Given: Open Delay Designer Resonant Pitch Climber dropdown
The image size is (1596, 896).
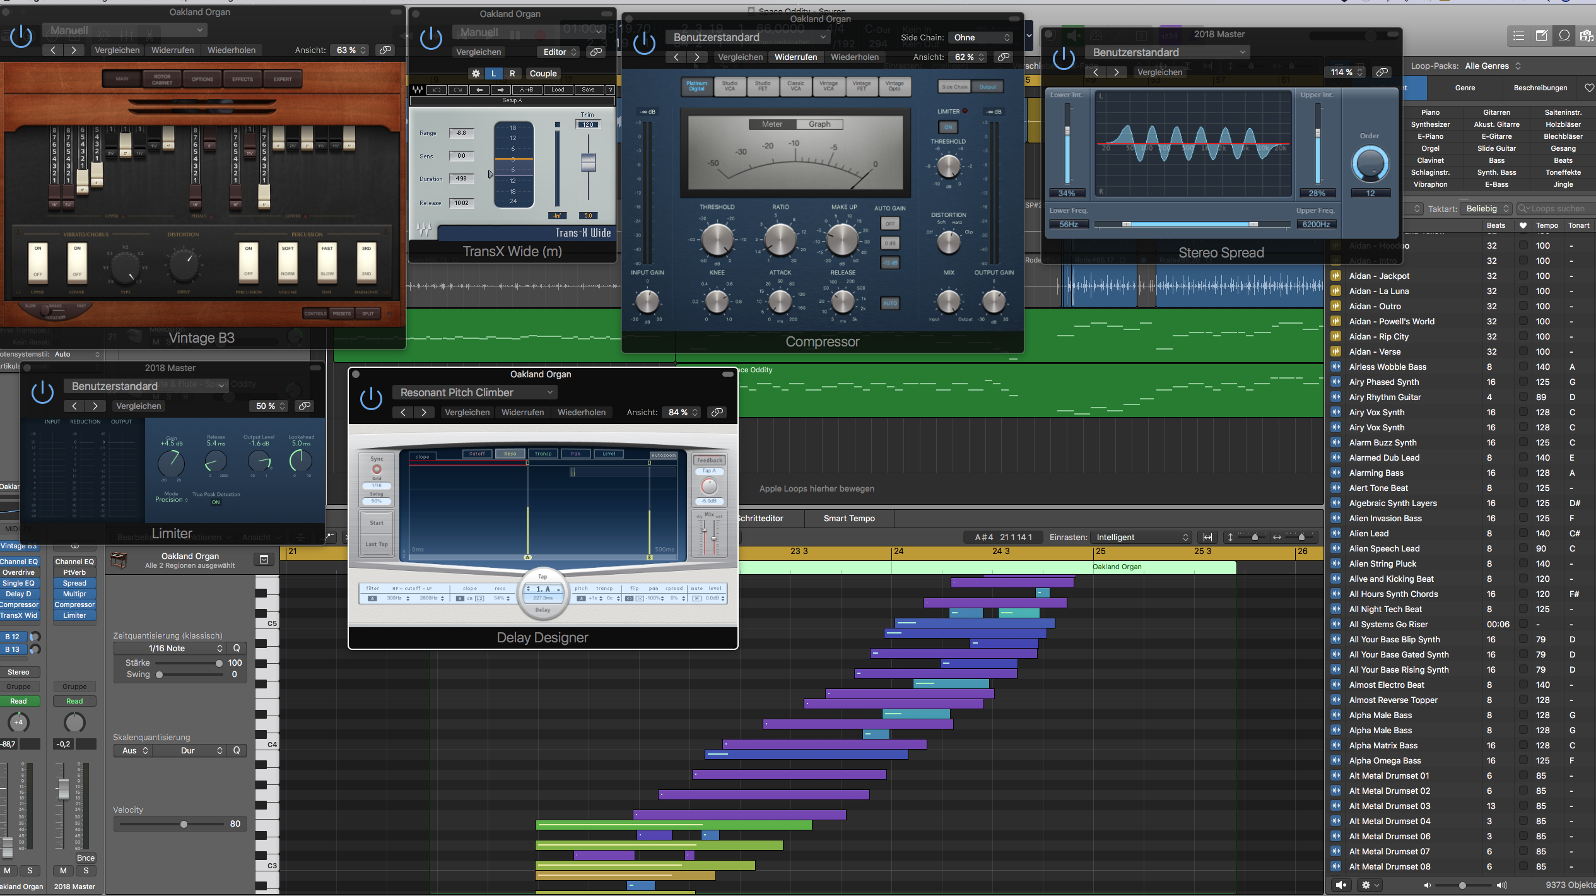Looking at the screenshot, I should 476,392.
